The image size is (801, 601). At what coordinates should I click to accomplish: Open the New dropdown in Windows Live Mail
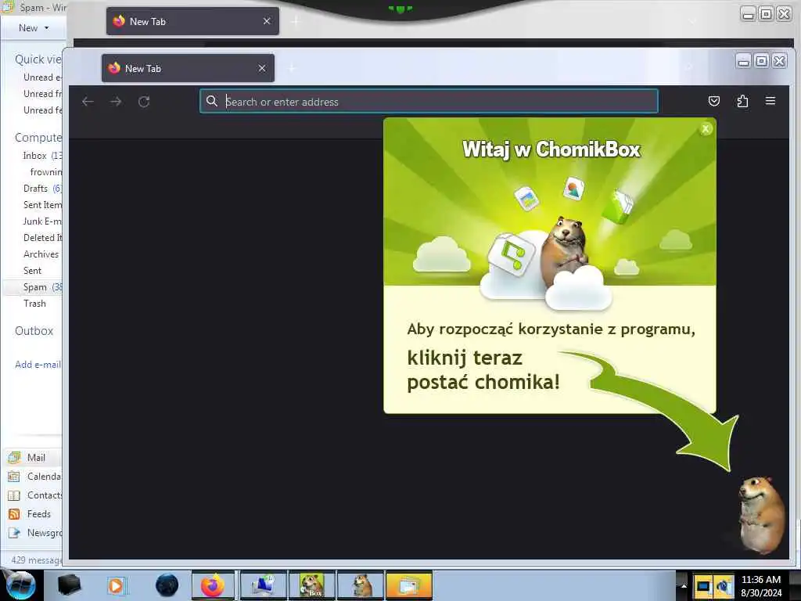[x=34, y=28]
